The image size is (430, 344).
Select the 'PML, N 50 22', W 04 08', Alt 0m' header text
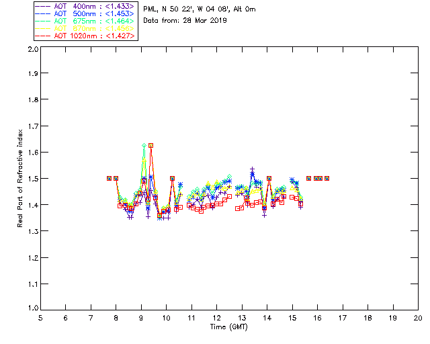coord(200,9)
